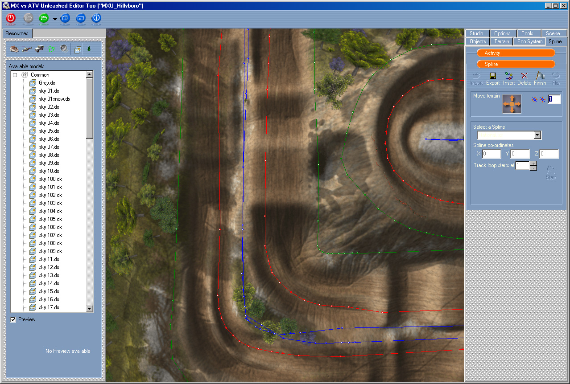Click the orange Spline button
Viewport: 570px width, 384px height.
tap(516, 64)
